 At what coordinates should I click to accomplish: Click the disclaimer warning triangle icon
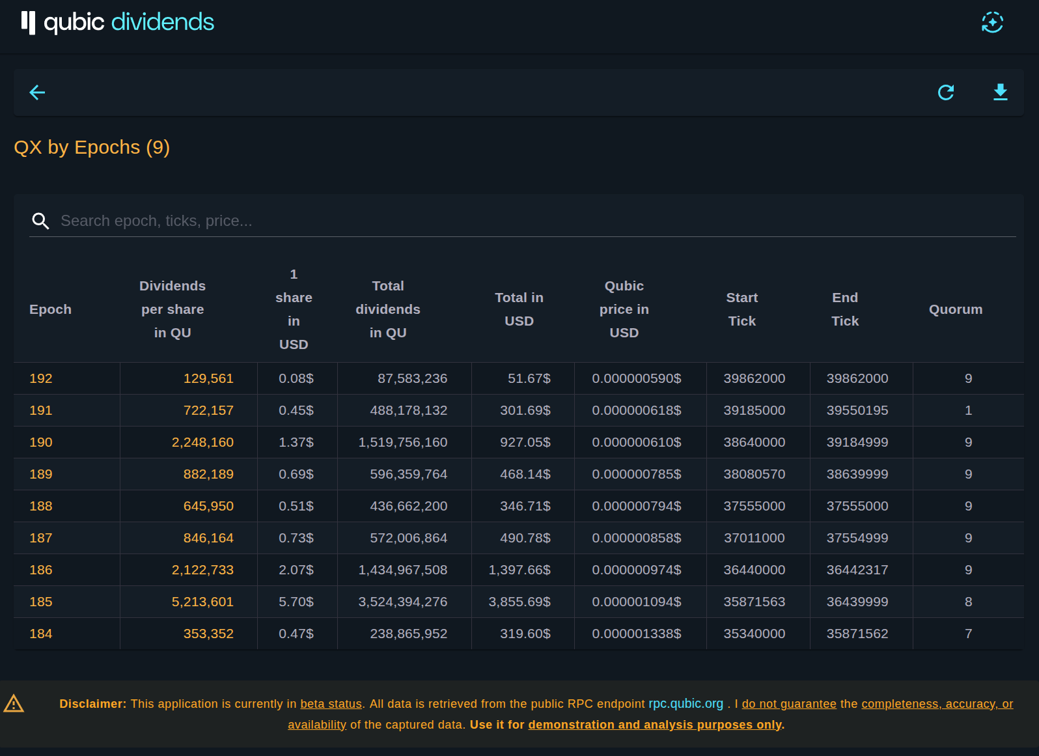pos(14,704)
